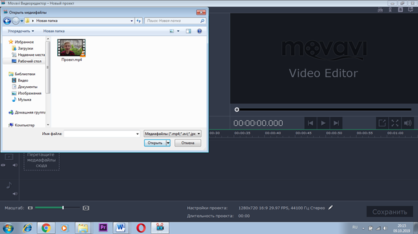The width and height of the screenshot is (418, 234).
Task: Click the video track icon
Action: click(x=9, y=157)
